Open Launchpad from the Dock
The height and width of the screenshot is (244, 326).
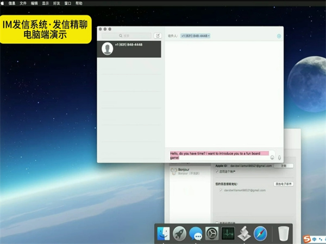[179, 234]
